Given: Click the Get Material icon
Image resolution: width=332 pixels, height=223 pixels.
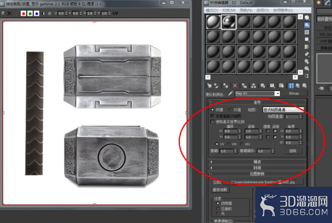Looking at the screenshot, I should click(x=209, y=86).
